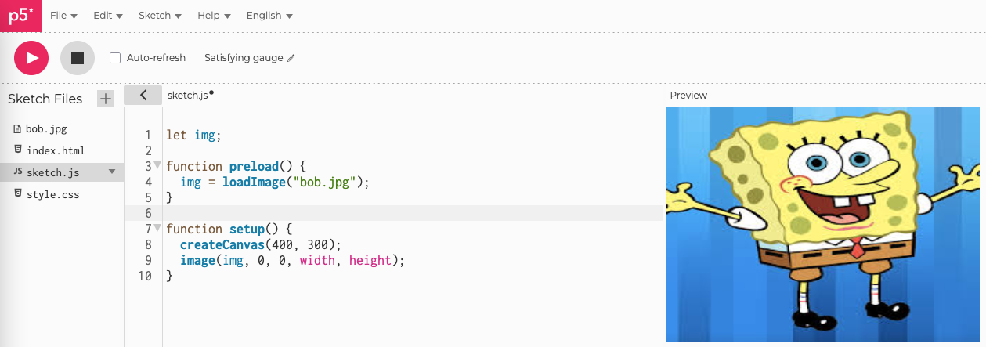Collapse the setup function at line 7
Image resolution: width=986 pixels, height=347 pixels.
157,228
